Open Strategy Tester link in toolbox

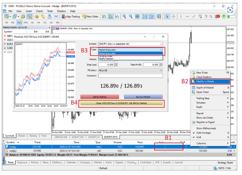(x=225, y=163)
